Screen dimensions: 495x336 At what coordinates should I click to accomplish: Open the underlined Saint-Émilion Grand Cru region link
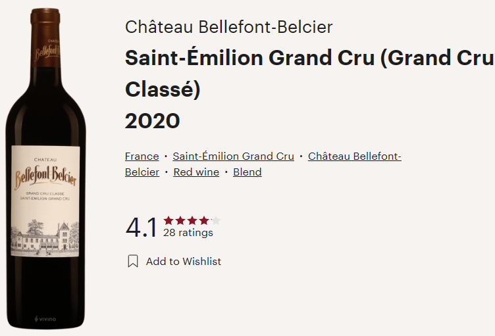coord(233,156)
